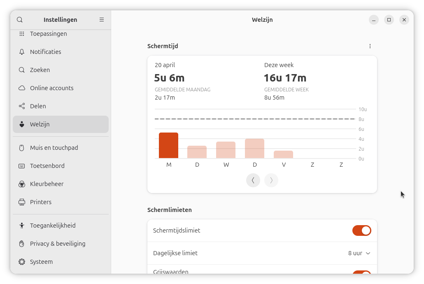The image size is (424, 284).
Task: Select Monday's dark orange bar in chart
Action: click(x=168, y=146)
